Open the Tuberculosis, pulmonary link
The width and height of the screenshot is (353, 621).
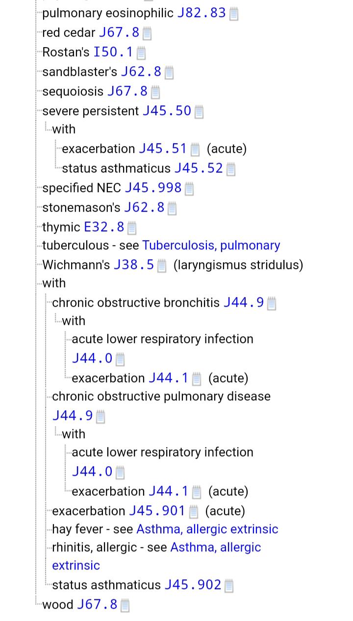coord(211,246)
